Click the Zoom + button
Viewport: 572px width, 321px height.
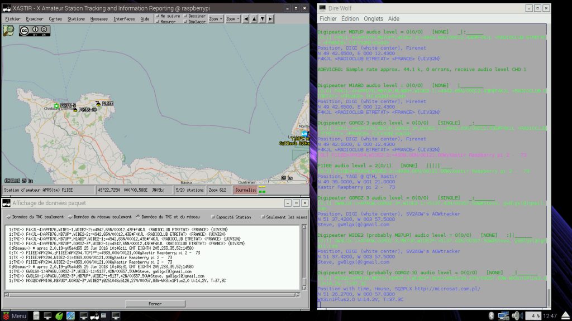(x=216, y=18)
